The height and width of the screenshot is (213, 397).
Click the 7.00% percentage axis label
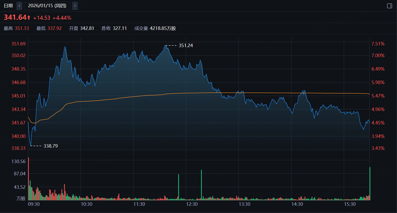pos(378,55)
